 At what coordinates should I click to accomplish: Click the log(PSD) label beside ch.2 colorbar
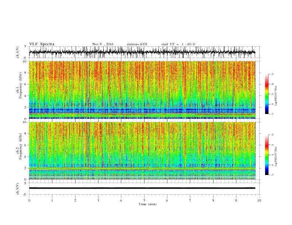276,157
